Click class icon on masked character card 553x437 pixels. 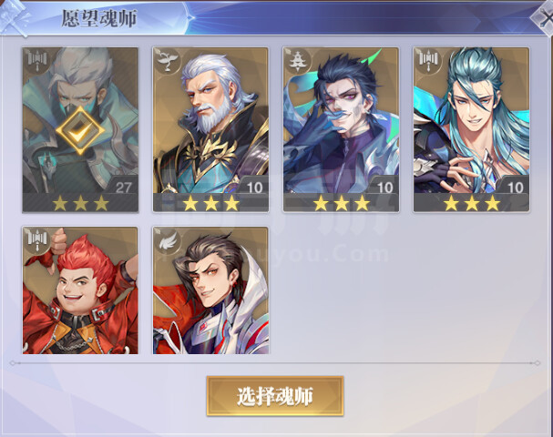pyautogui.click(x=37, y=61)
